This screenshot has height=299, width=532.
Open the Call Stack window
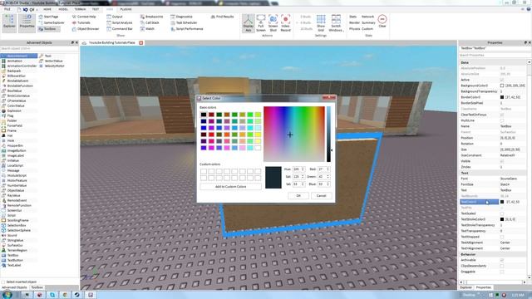[150, 22]
